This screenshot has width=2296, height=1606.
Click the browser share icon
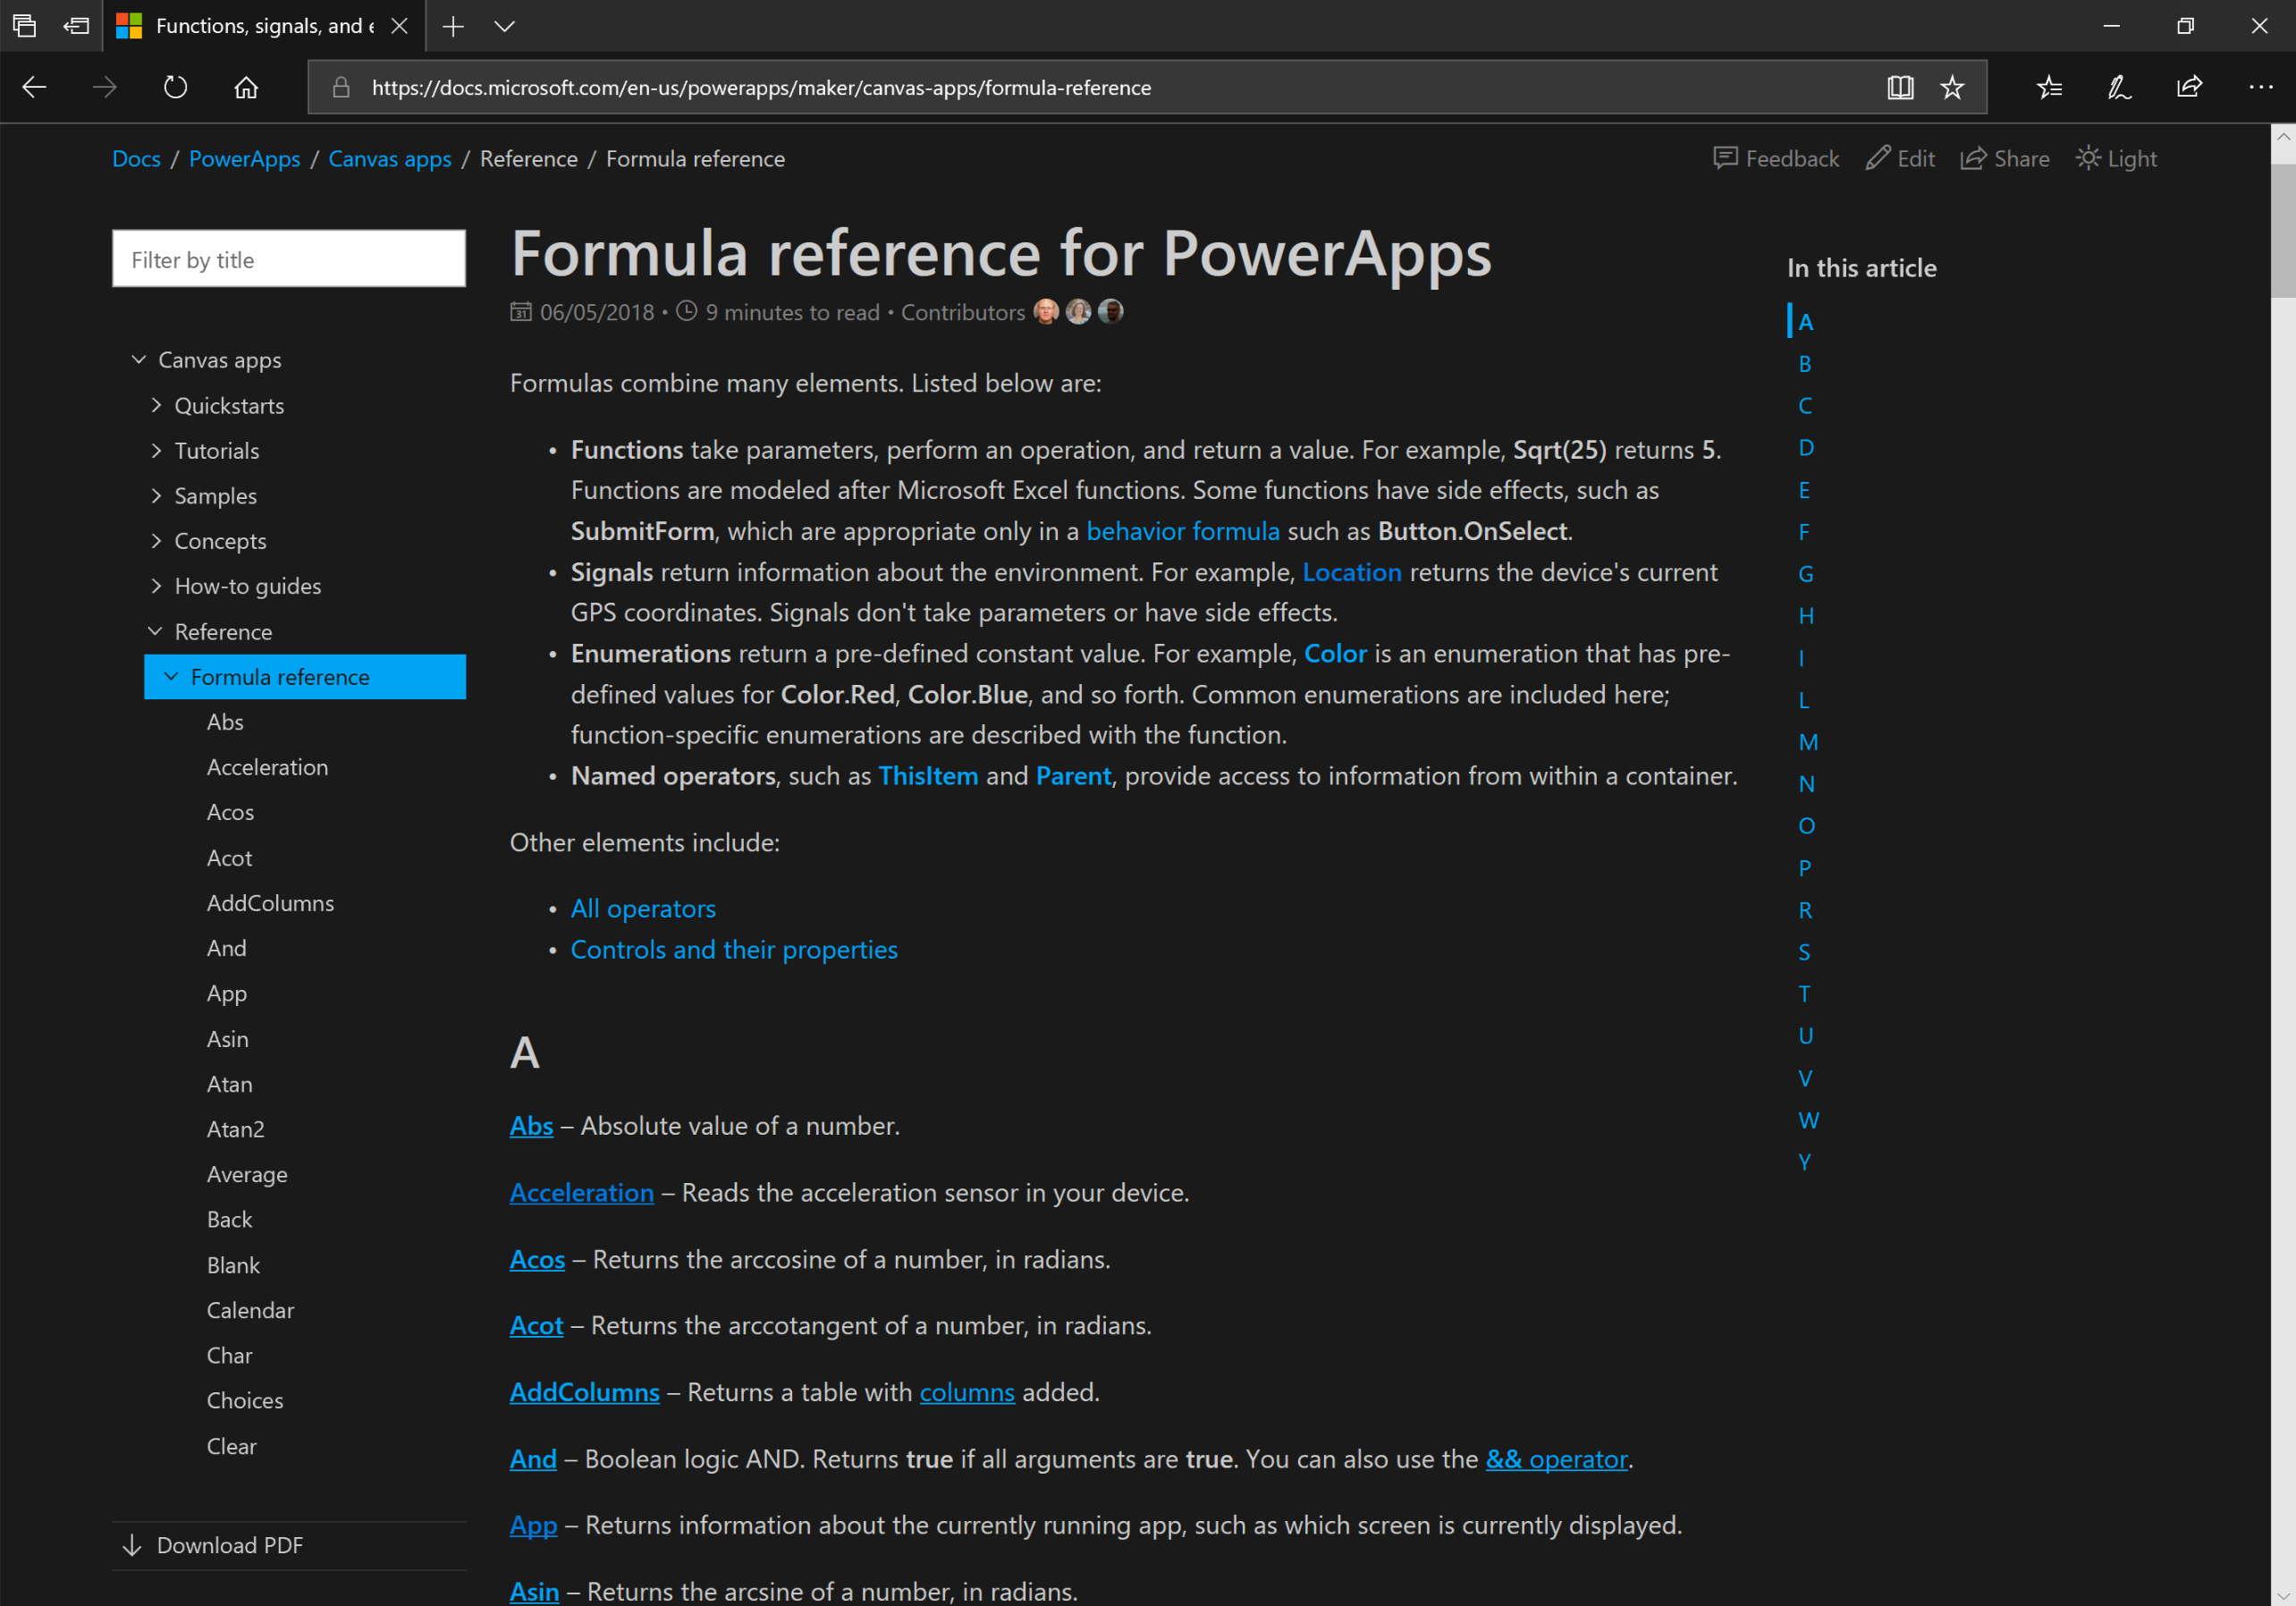pyautogui.click(x=2189, y=87)
